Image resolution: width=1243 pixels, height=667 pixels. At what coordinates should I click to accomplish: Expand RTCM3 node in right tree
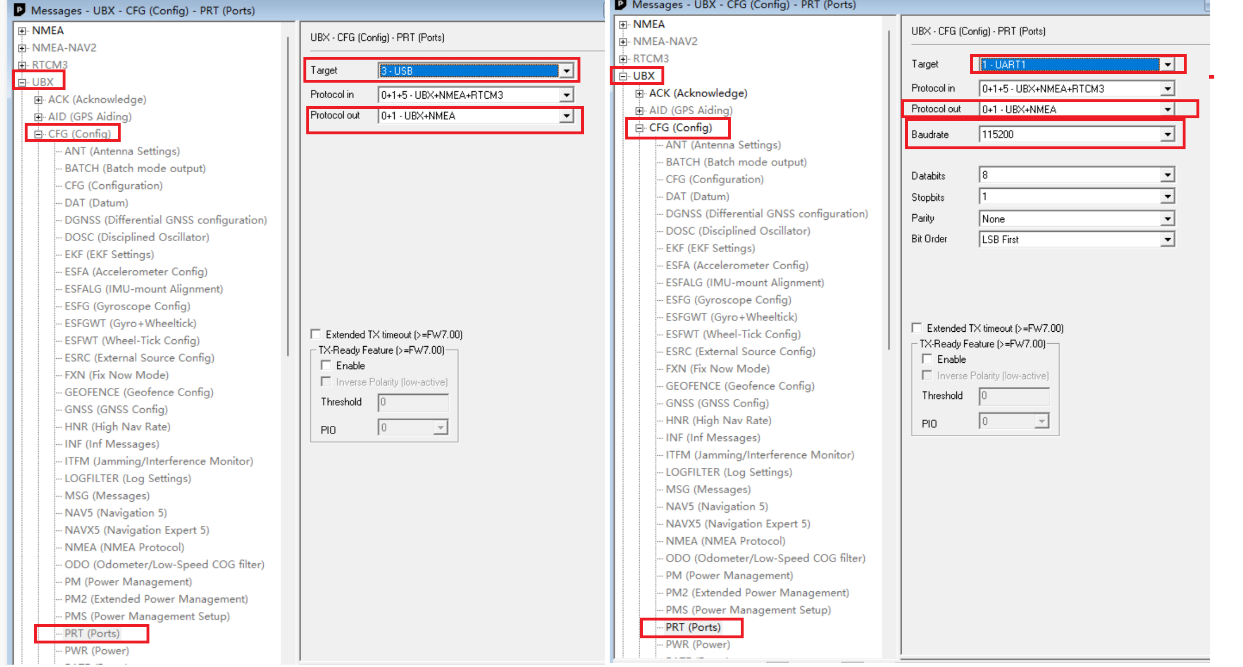[x=623, y=59]
